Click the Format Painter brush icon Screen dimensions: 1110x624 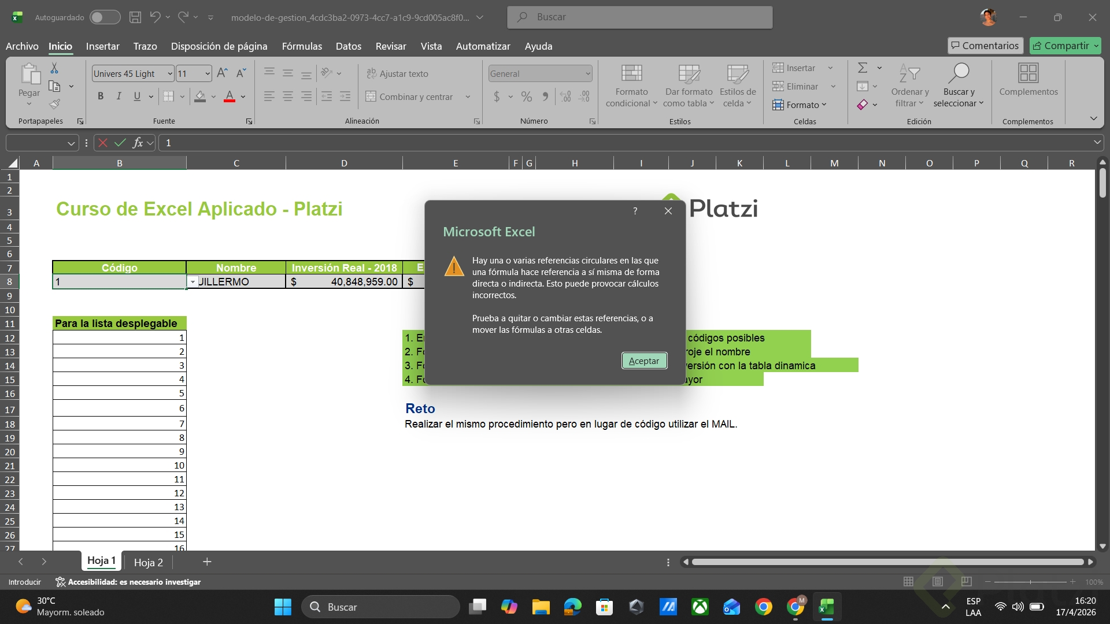coord(54,104)
